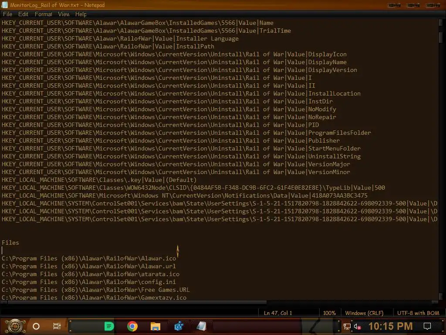Click the horizontal scrollbar thumb

pyautogui.click(x=137, y=302)
